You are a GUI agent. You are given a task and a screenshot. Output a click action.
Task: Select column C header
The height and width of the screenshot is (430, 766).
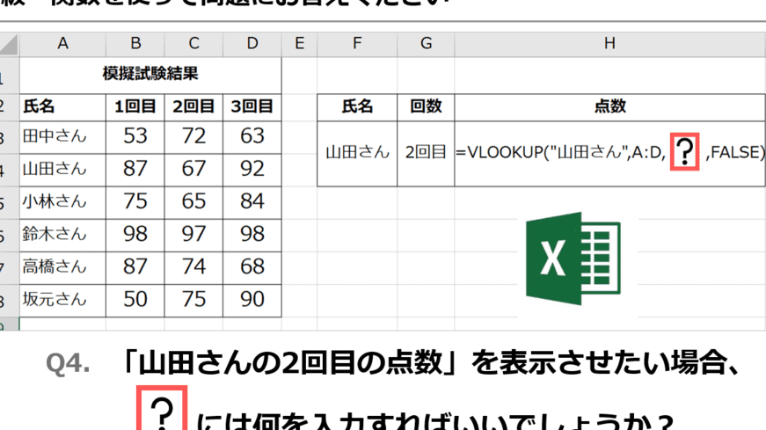193,45
